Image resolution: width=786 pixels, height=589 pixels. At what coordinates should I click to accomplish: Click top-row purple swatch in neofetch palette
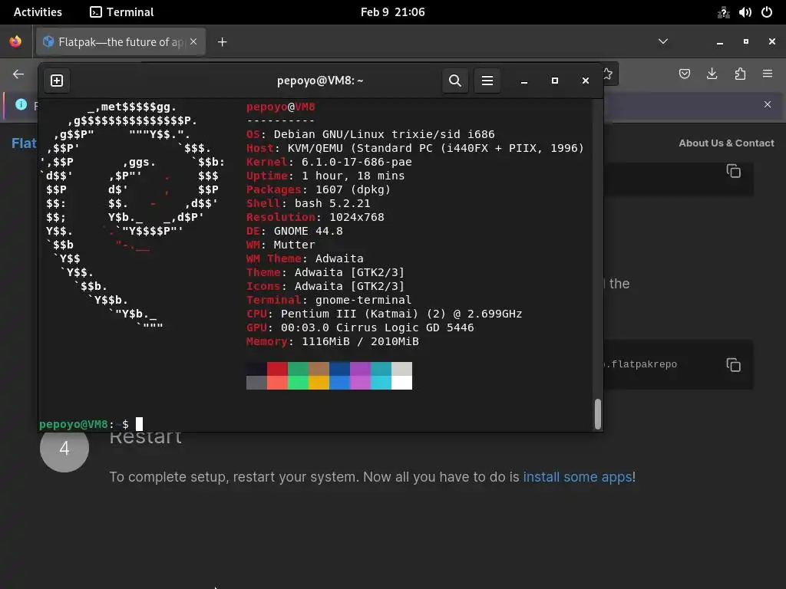coord(360,369)
